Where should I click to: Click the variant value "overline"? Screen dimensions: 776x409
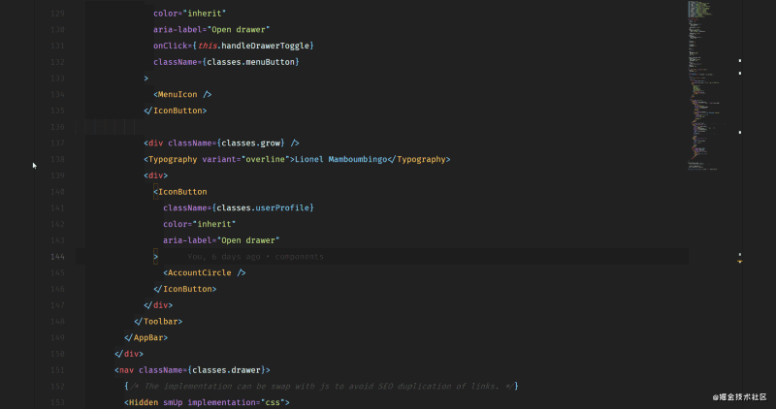click(265, 159)
